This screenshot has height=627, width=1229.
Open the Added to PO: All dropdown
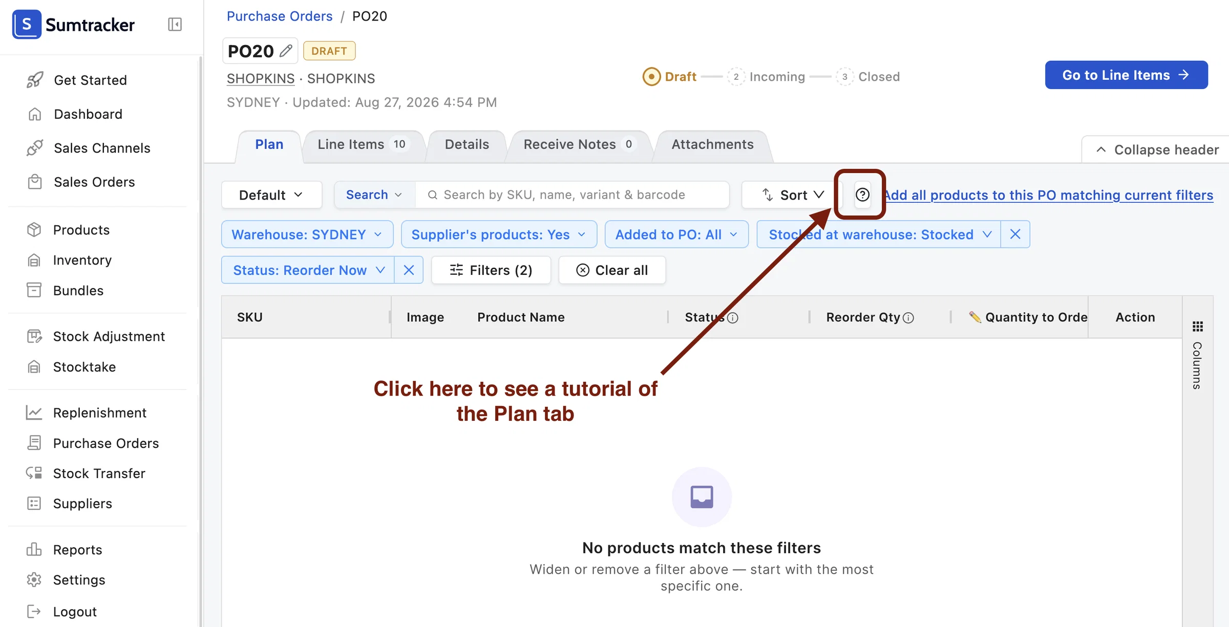676,234
